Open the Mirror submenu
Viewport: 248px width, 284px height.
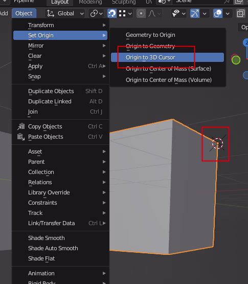(60, 46)
